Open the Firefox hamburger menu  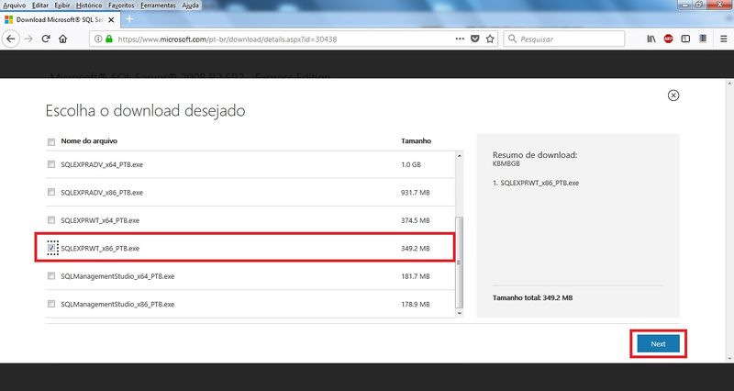[x=723, y=39]
